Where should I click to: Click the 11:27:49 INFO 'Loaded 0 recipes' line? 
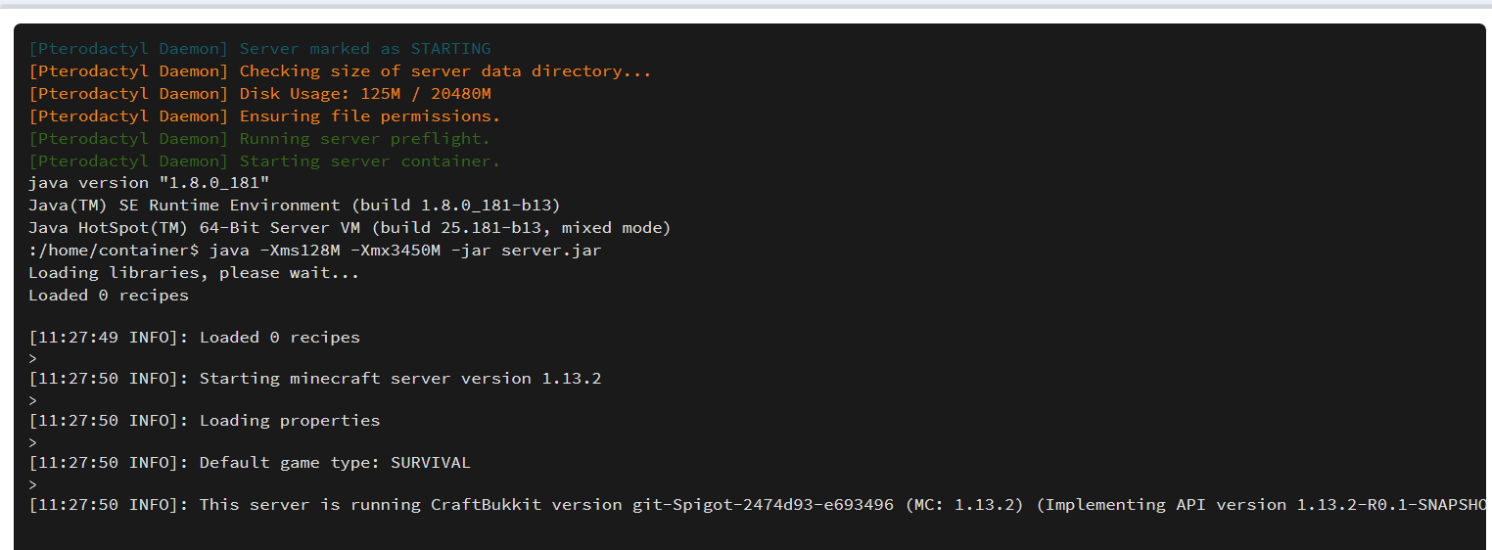click(194, 338)
